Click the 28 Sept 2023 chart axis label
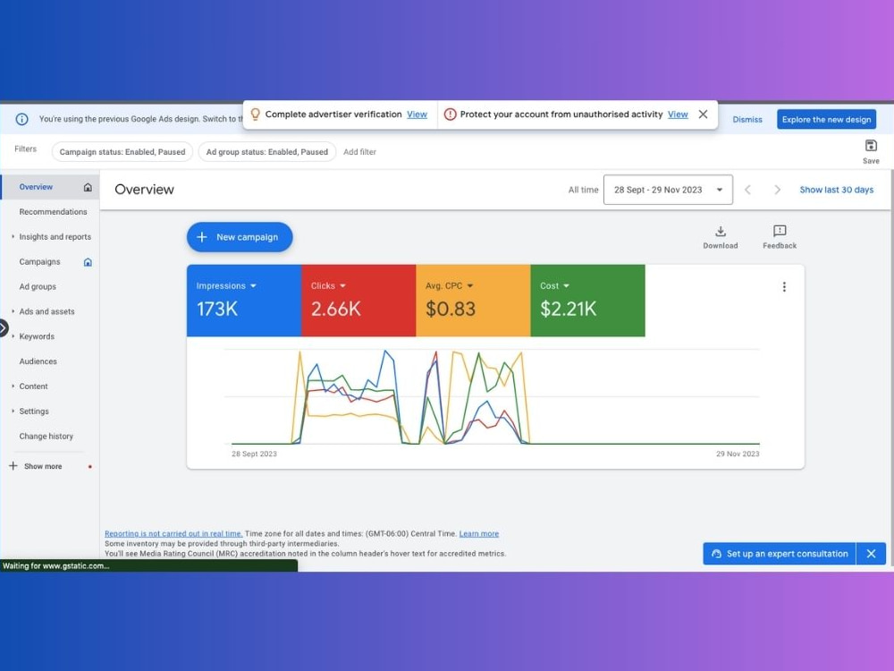The height and width of the screenshot is (671, 894). pos(254,454)
